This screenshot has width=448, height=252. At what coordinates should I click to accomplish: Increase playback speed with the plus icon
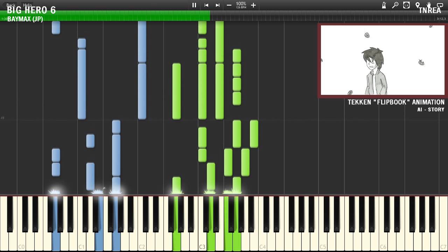pyautogui.click(x=253, y=5)
